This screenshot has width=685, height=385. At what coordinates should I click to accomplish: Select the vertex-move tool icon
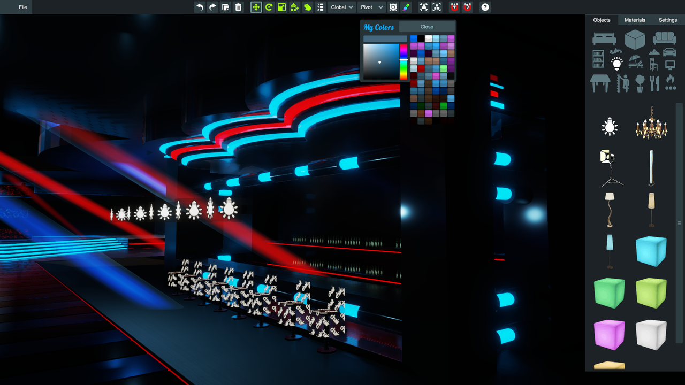[x=294, y=7]
